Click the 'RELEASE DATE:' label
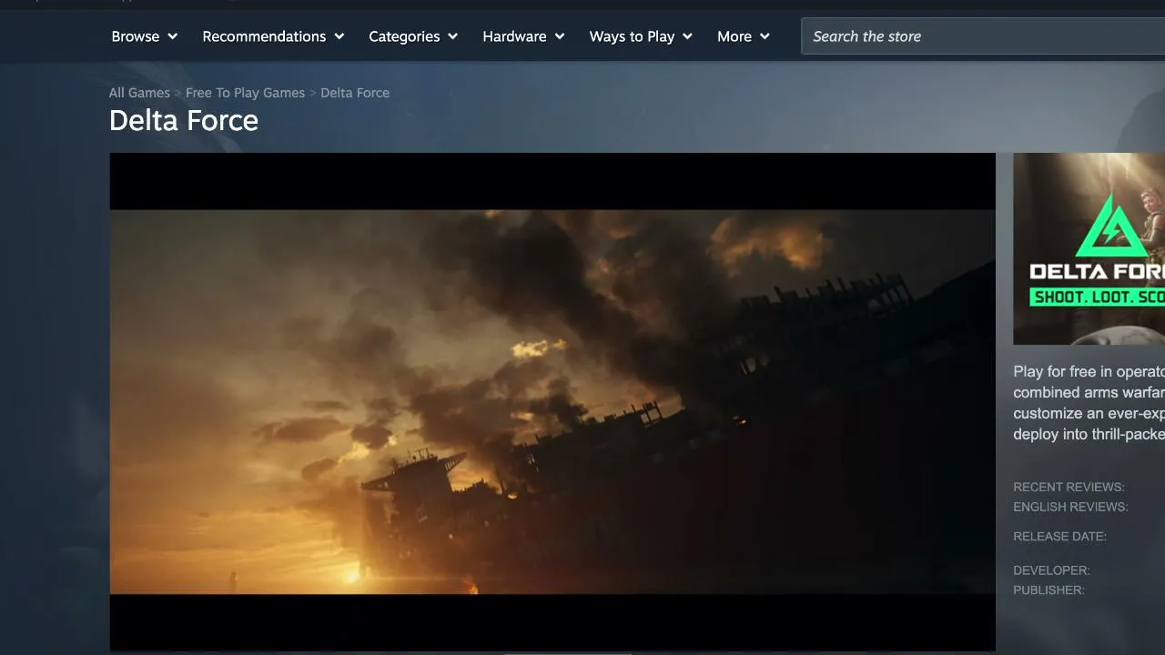Viewport: 1165px width, 655px height. (1059, 536)
